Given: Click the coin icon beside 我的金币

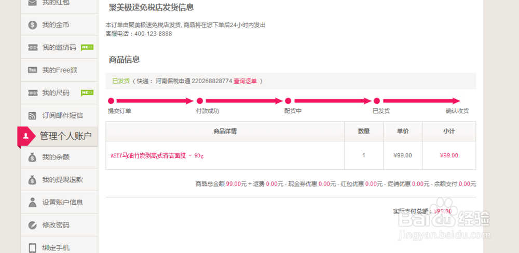Looking at the screenshot, I should pos(32,25).
